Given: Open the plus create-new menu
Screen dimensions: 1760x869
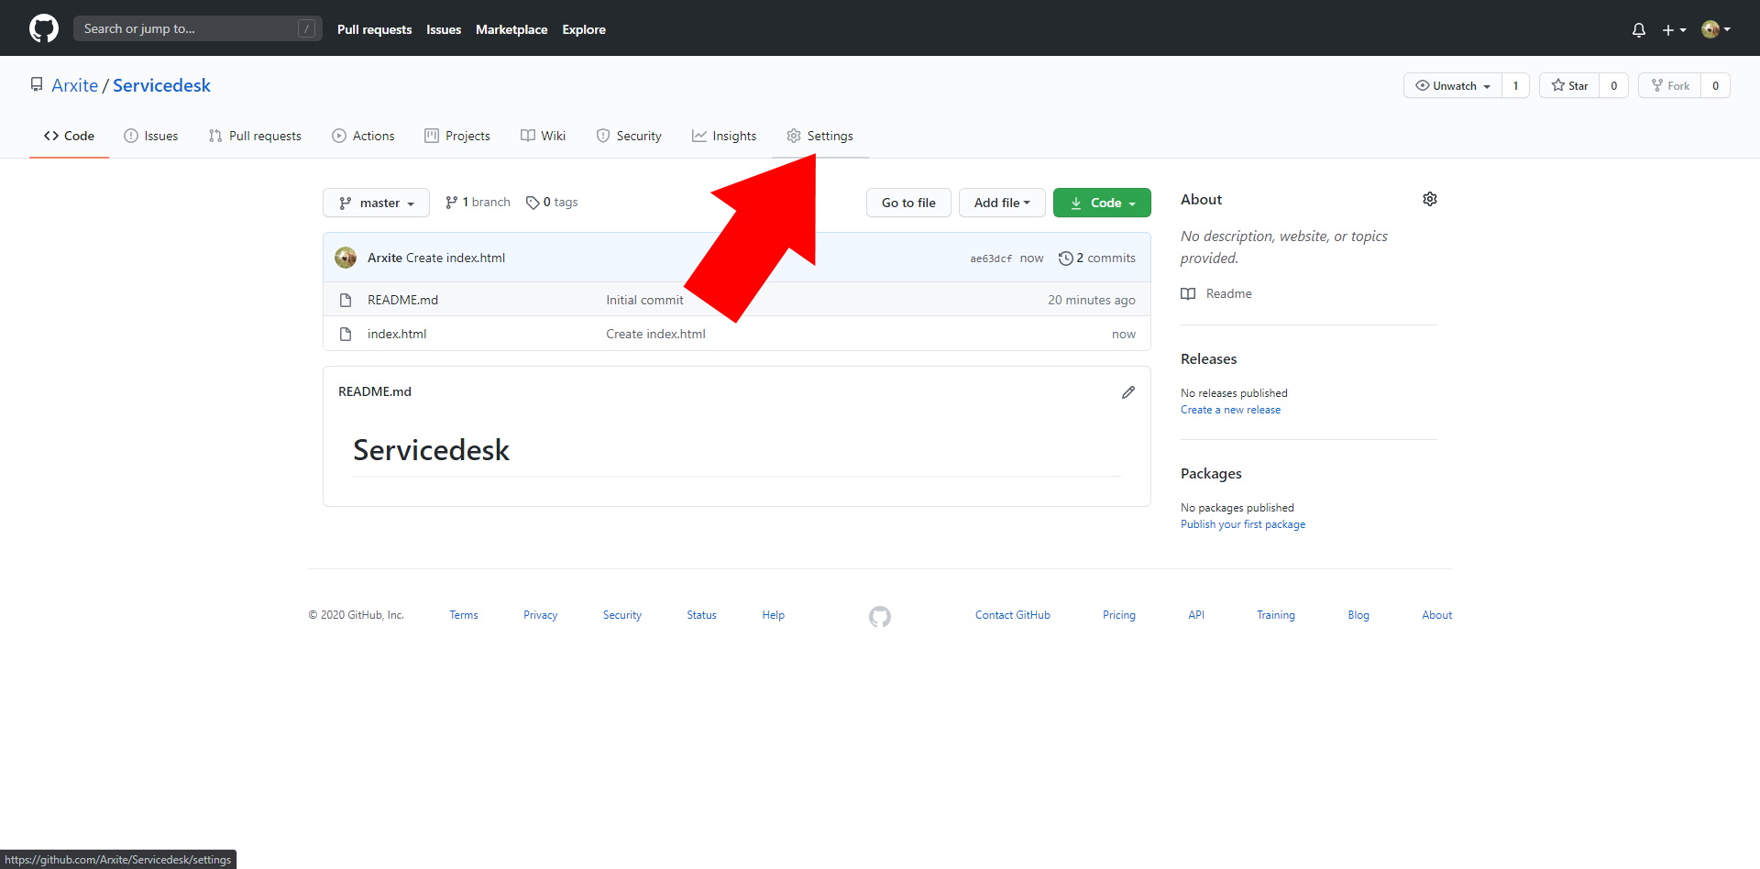Looking at the screenshot, I should tap(1674, 29).
